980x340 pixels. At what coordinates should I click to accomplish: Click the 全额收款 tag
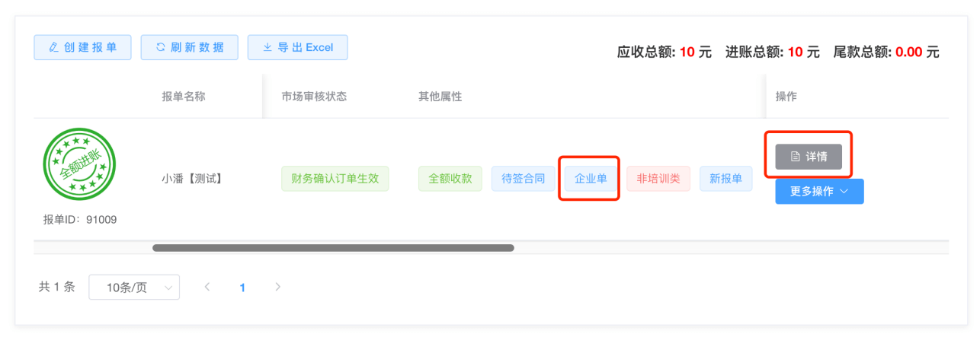point(450,179)
